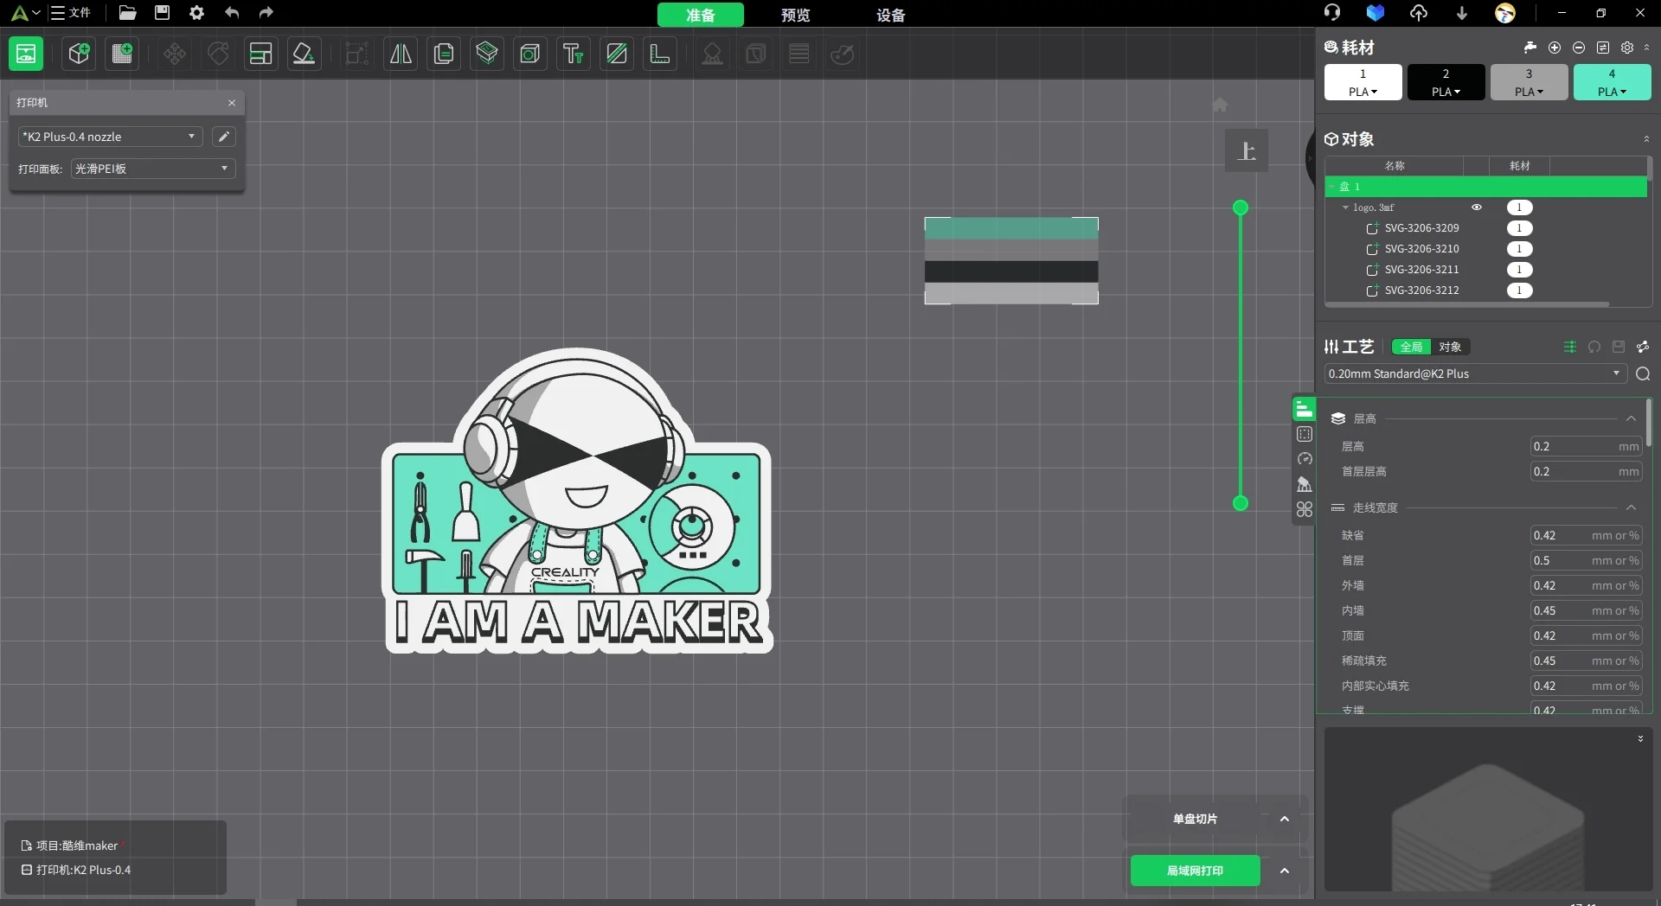
Task: Open the support settings side tab icon
Action: coord(1305,484)
